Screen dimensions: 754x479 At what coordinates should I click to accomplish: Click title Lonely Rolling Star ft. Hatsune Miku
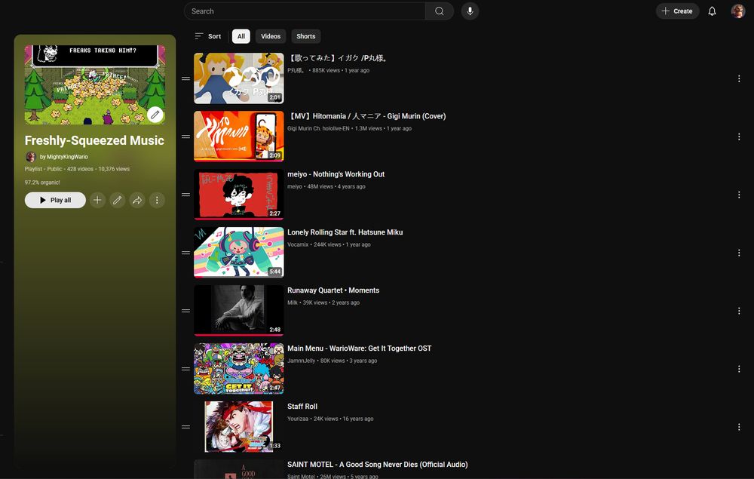tap(345, 232)
